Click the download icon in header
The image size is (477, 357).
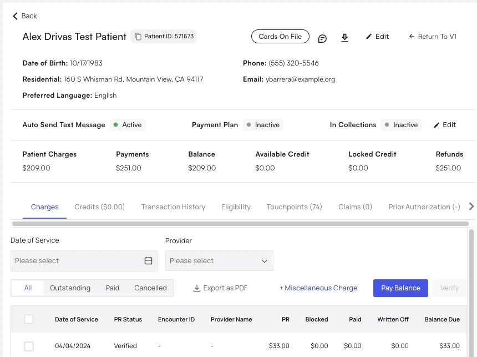point(344,37)
